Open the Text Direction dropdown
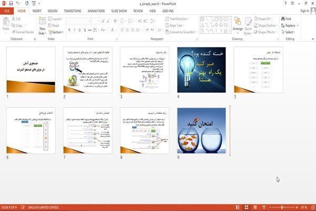 (177, 19)
